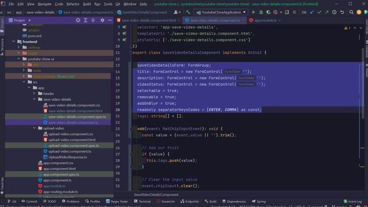Expand the header folder
The width and height of the screenshot is (368, 207).
pyautogui.click(x=34, y=93)
